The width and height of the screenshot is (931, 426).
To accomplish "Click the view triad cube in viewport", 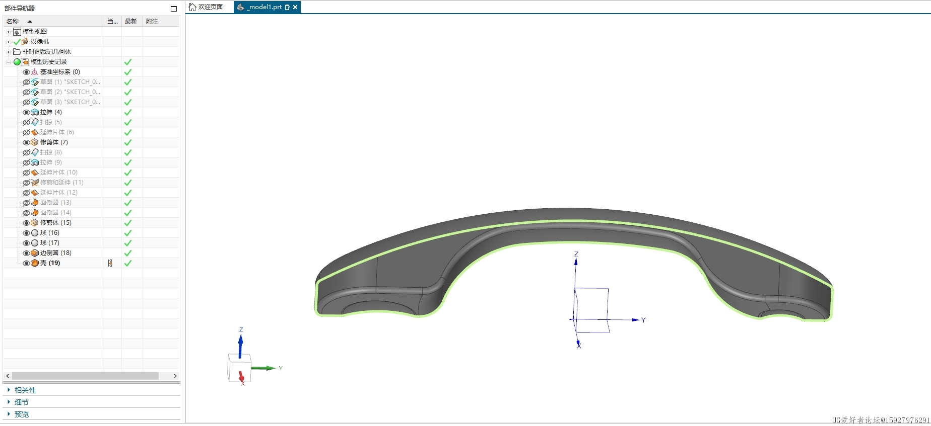I will [239, 368].
